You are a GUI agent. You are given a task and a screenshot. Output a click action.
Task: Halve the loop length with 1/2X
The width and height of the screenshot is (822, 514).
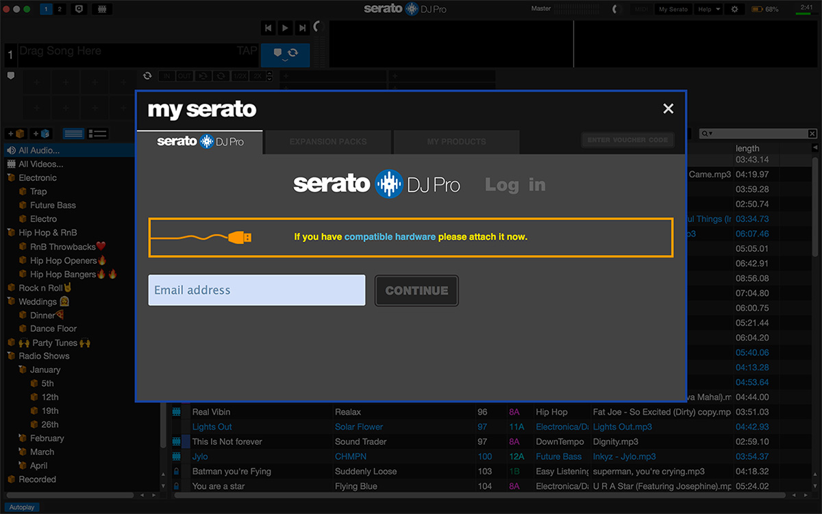click(x=239, y=75)
